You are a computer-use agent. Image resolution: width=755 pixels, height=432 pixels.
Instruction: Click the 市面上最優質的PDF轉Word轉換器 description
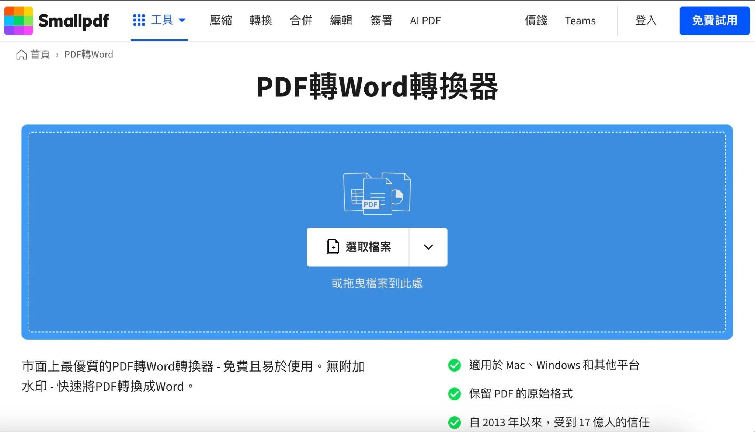click(x=193, y=376)
